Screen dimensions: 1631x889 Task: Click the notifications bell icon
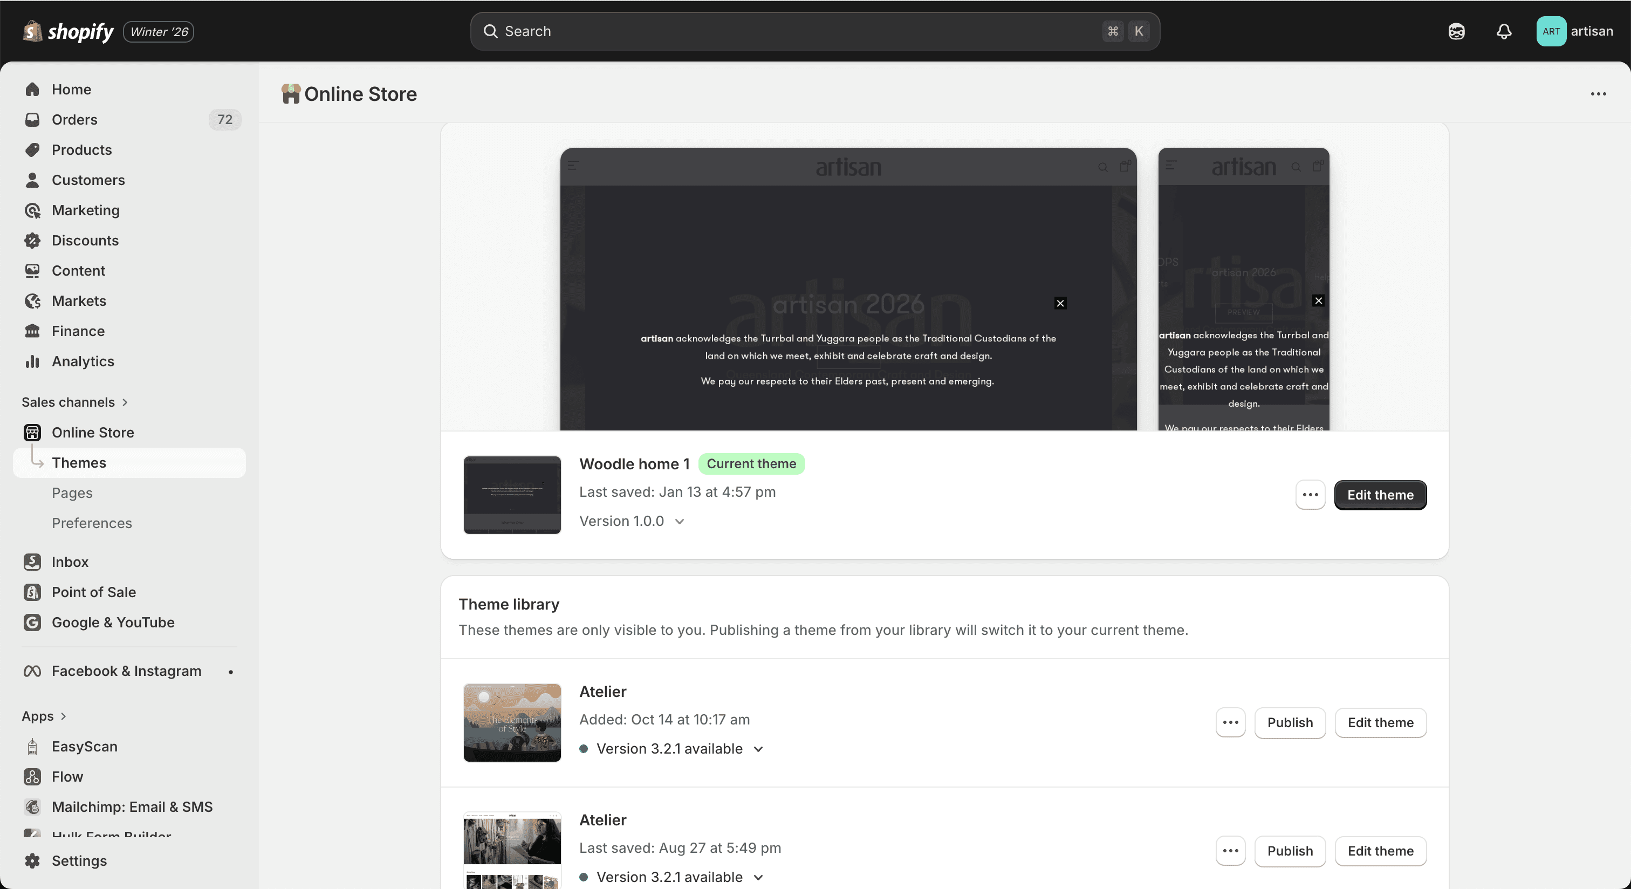point(1504,31)
